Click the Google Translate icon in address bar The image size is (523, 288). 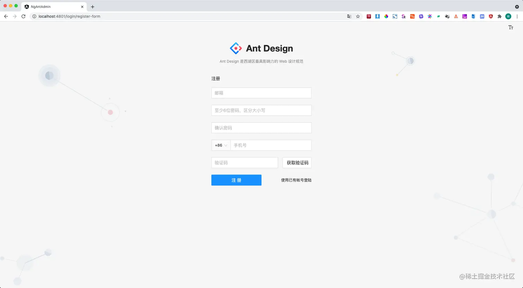pos(349,16)
